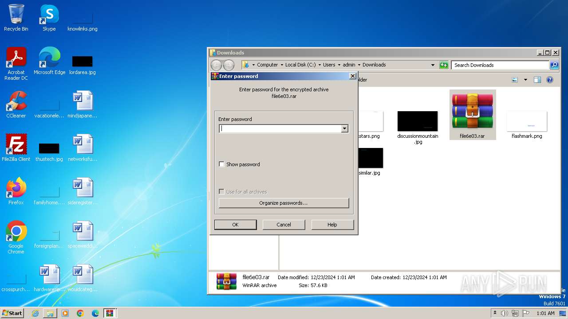Select lordarea.jpg on the desktop

coord(82,65)
